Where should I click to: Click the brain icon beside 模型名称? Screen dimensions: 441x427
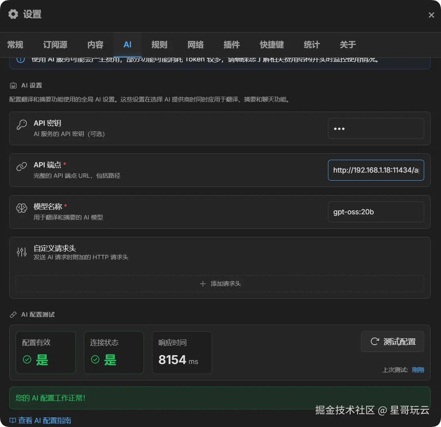pyautogui.click(x=22, y=208)
